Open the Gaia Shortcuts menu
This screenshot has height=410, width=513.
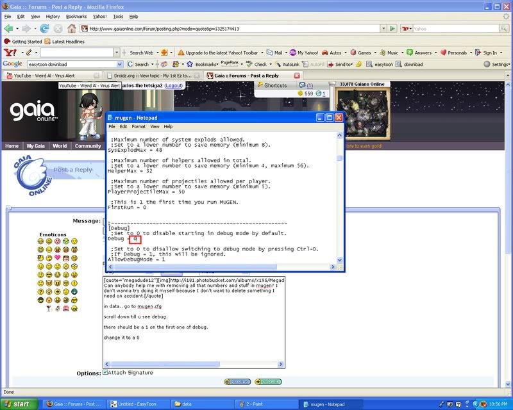click(272, 85)
